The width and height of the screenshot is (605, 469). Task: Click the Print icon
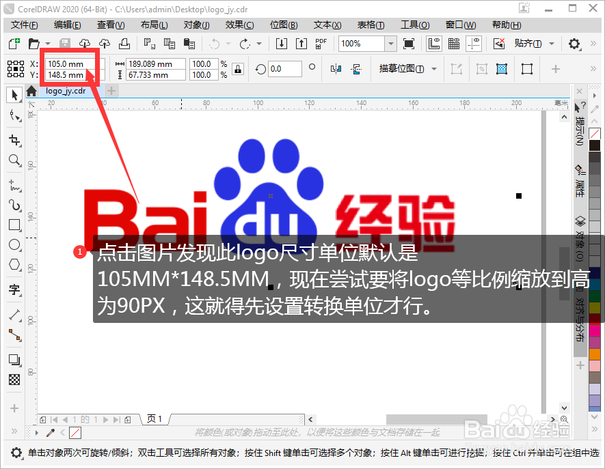point(124,44)
